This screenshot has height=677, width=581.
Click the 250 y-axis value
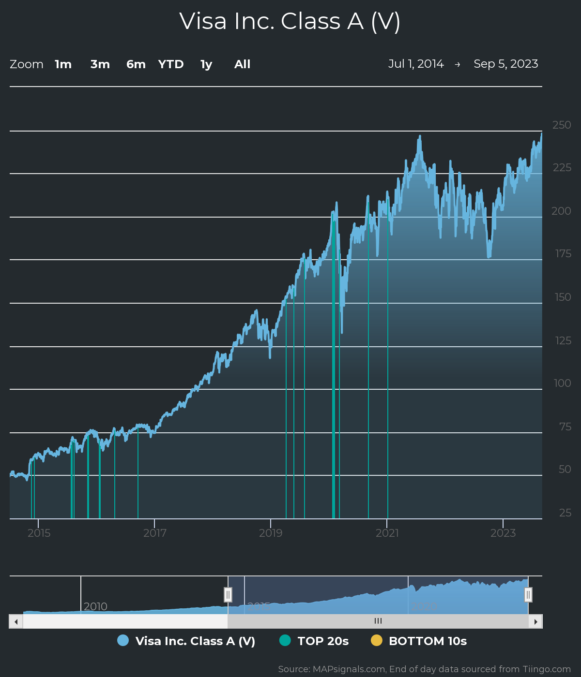coord(562,125)
